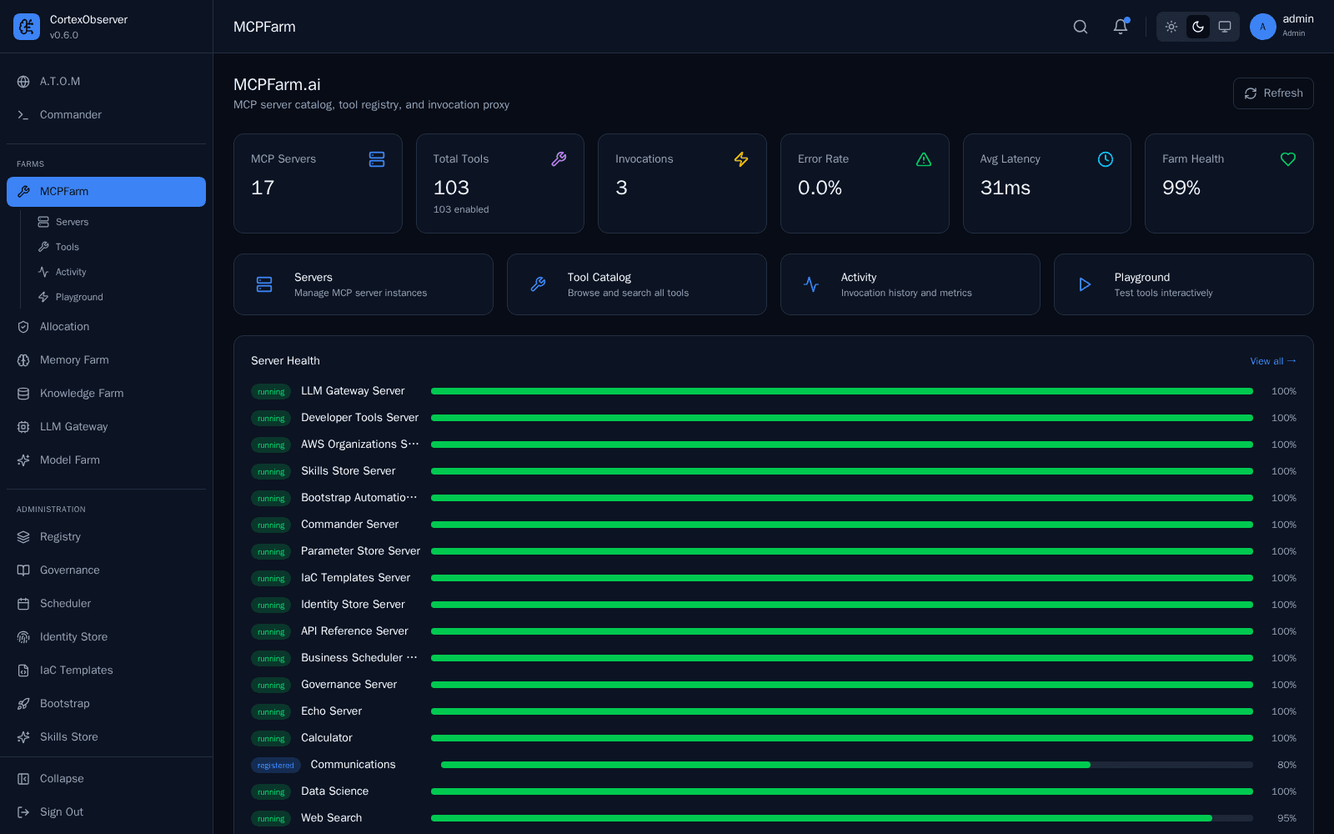Select Skills Store Server row name

[348, 471]
